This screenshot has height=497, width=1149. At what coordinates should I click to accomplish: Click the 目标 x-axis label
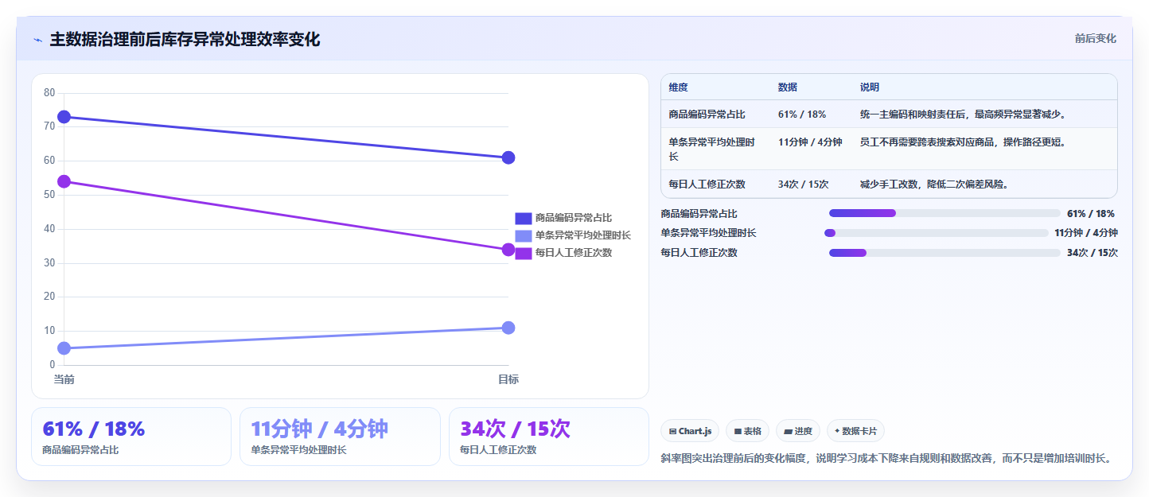[x=508, y=379]
